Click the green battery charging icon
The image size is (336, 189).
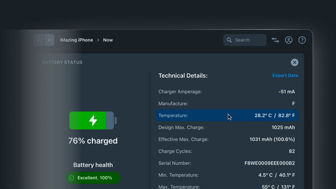pyautogui.click(x=93, y=121)
